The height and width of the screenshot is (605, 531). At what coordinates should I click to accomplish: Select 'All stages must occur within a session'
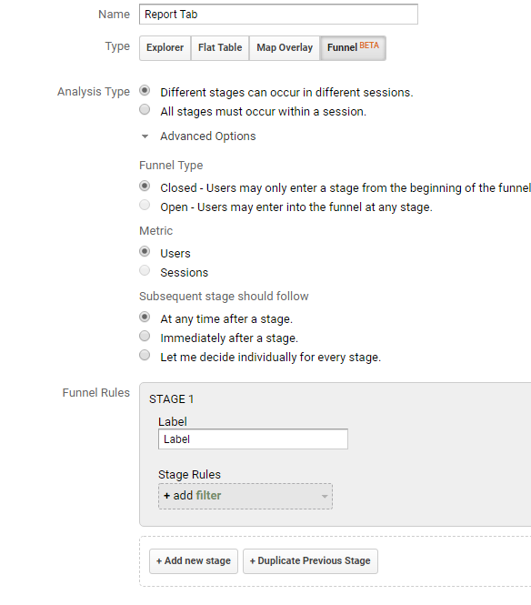(x=145, y=109)
